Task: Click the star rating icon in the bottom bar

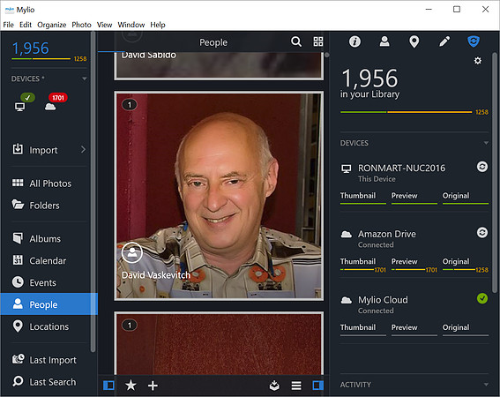Action: point(131,386)
